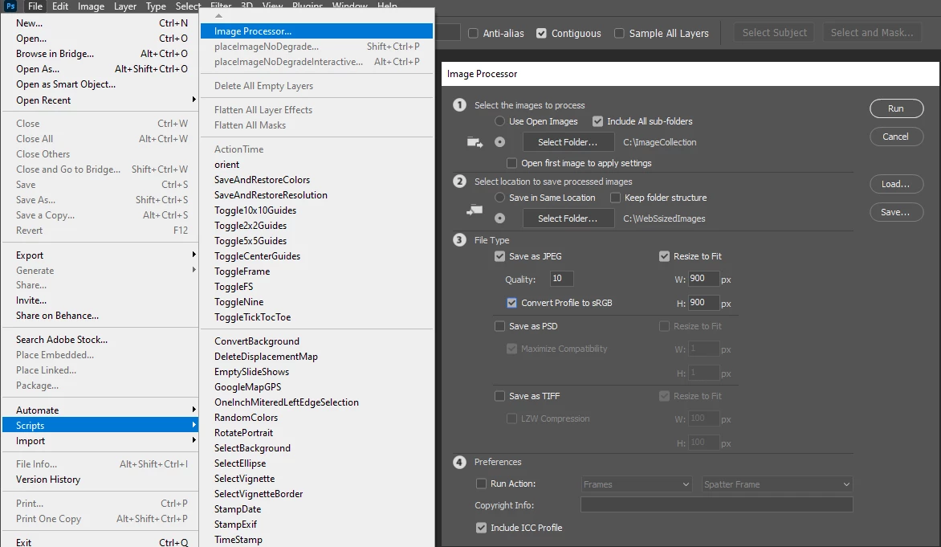Expand the Generate submenu
941x547 pixels.
tap(100, 270)
